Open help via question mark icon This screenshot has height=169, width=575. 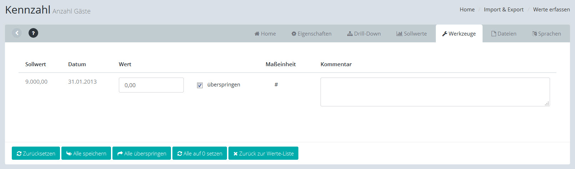click(x=33, y=33)
